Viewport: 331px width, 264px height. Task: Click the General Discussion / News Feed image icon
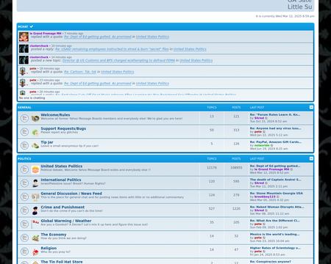[35, 197]
